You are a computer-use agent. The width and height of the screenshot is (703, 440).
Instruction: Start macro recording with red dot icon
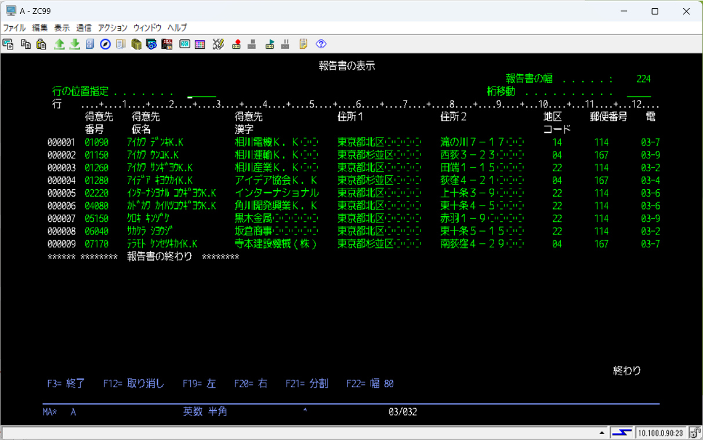point(236,44)
